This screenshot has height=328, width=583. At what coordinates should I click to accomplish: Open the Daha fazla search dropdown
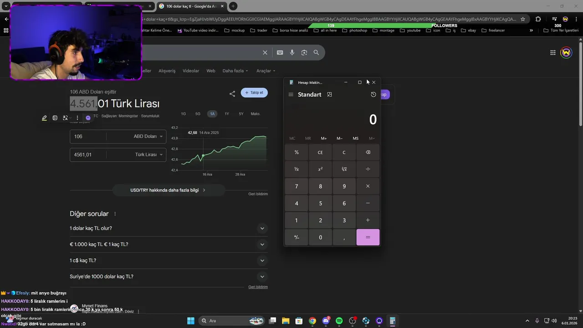click(235, 71)
